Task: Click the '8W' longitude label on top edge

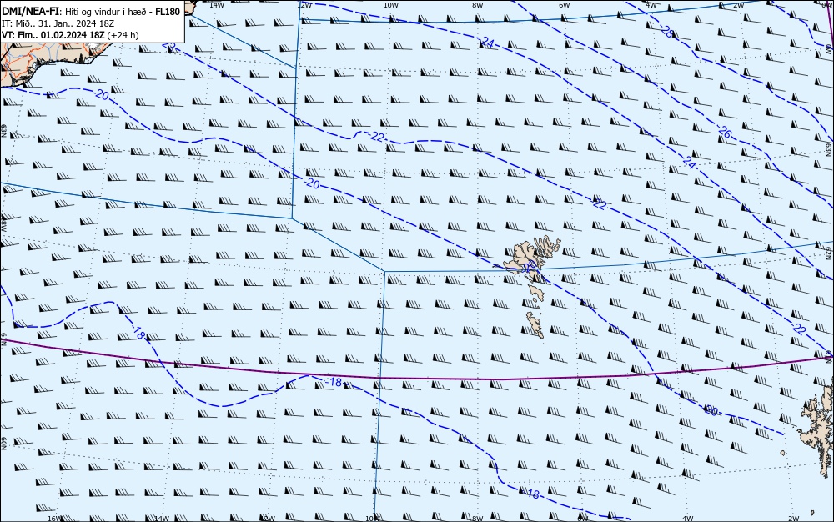Action: coord(477,5)
